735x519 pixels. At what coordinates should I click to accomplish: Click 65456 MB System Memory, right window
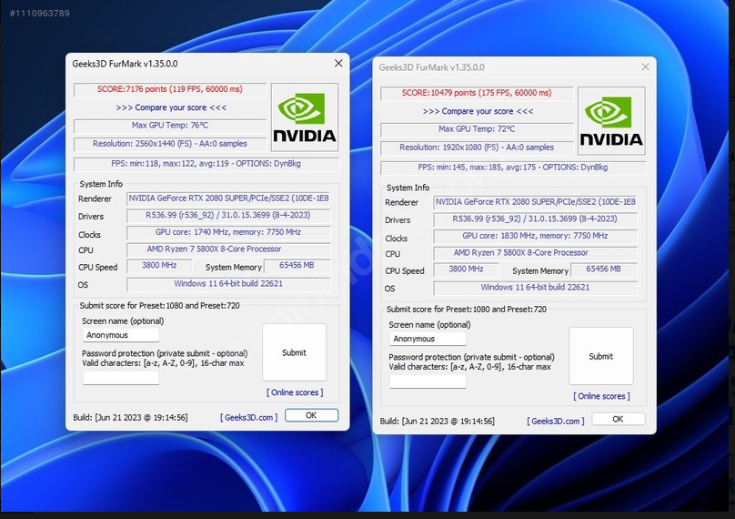click(x=604, y=270)
